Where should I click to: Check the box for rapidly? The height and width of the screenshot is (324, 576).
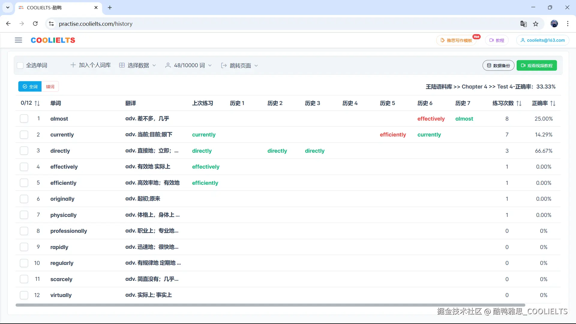pyautogui.click(x=24, y=247)
